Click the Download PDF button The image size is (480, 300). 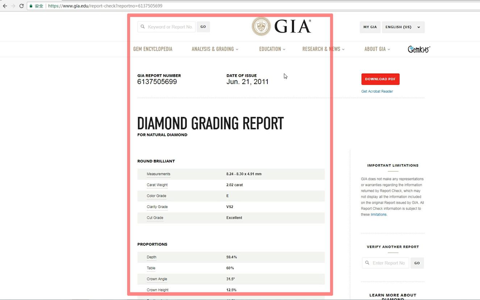380,79
